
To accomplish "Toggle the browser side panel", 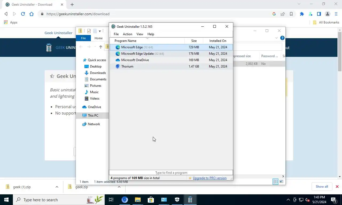I will pyautogui.click(x=319, y=14).
